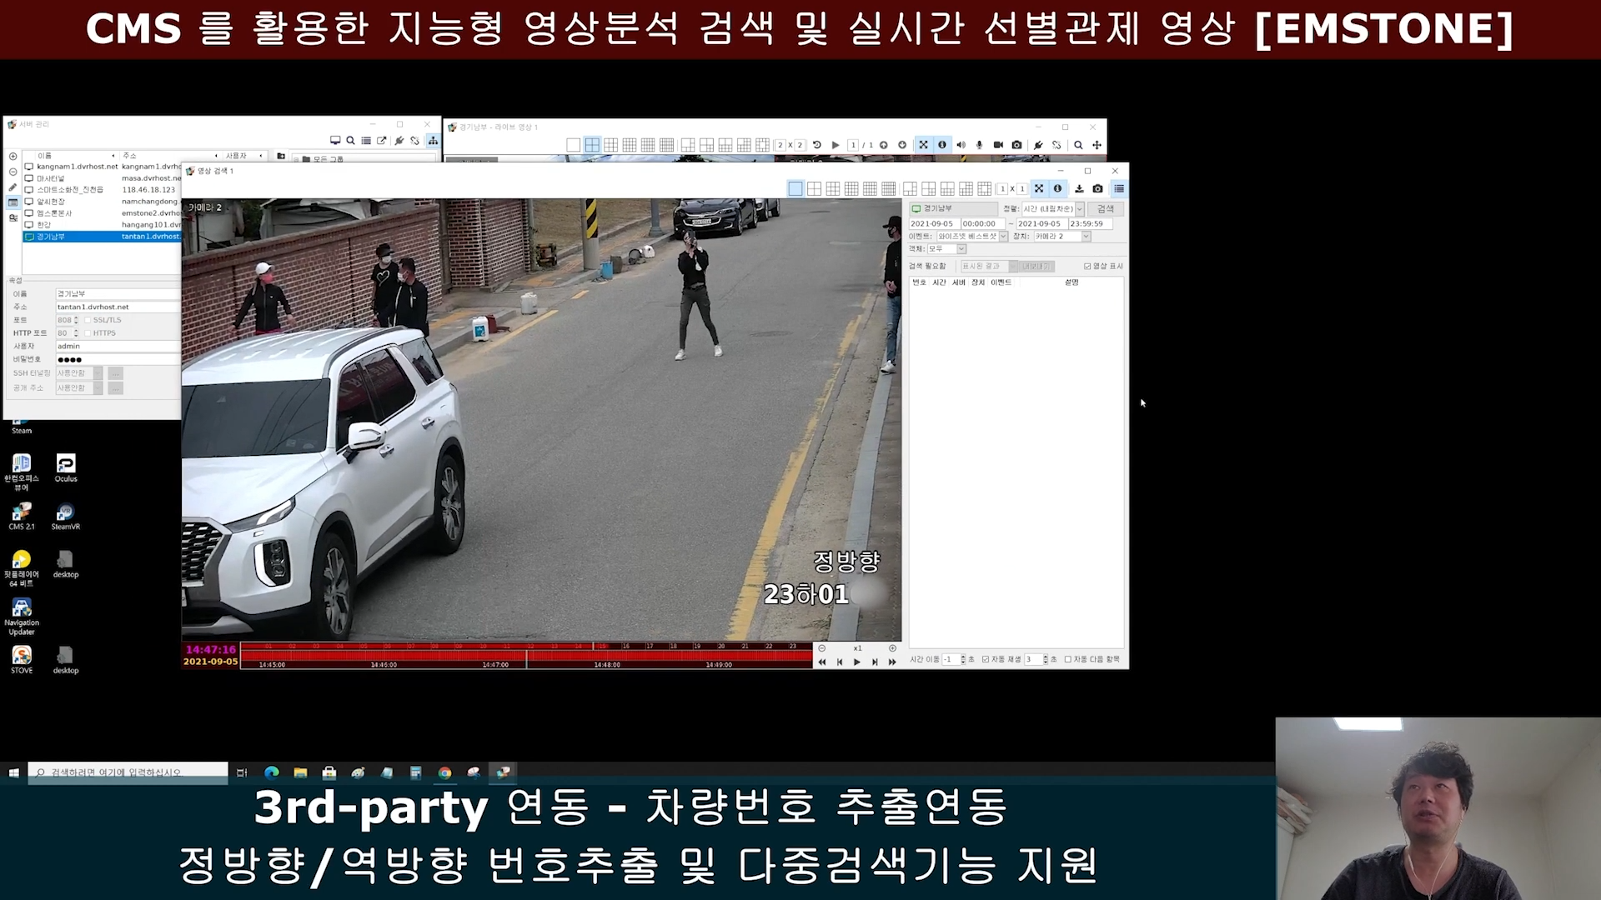Click microphone icon in live view window
The height and width of the screenshot is (900, 1601).
coord(979,145)
